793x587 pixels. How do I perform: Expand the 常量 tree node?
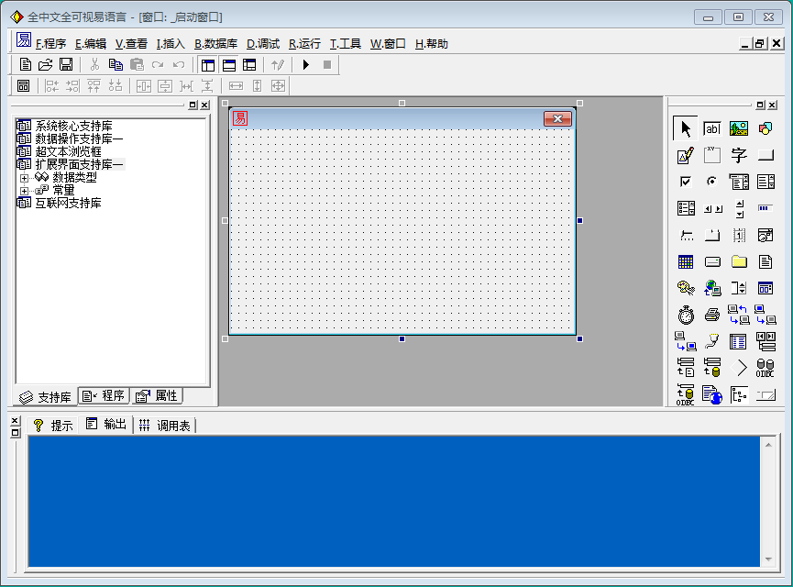(x=25, y=191)
